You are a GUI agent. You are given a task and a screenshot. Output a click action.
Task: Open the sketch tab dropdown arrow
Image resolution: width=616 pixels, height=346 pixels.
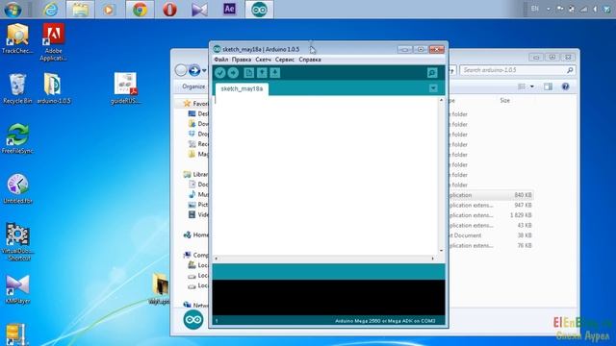click(433, 88)
